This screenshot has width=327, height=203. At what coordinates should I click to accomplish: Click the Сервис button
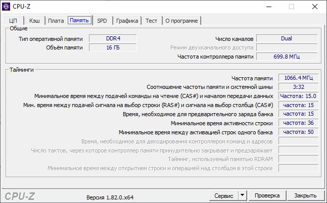pyautogui.click(x=224, y=196)
